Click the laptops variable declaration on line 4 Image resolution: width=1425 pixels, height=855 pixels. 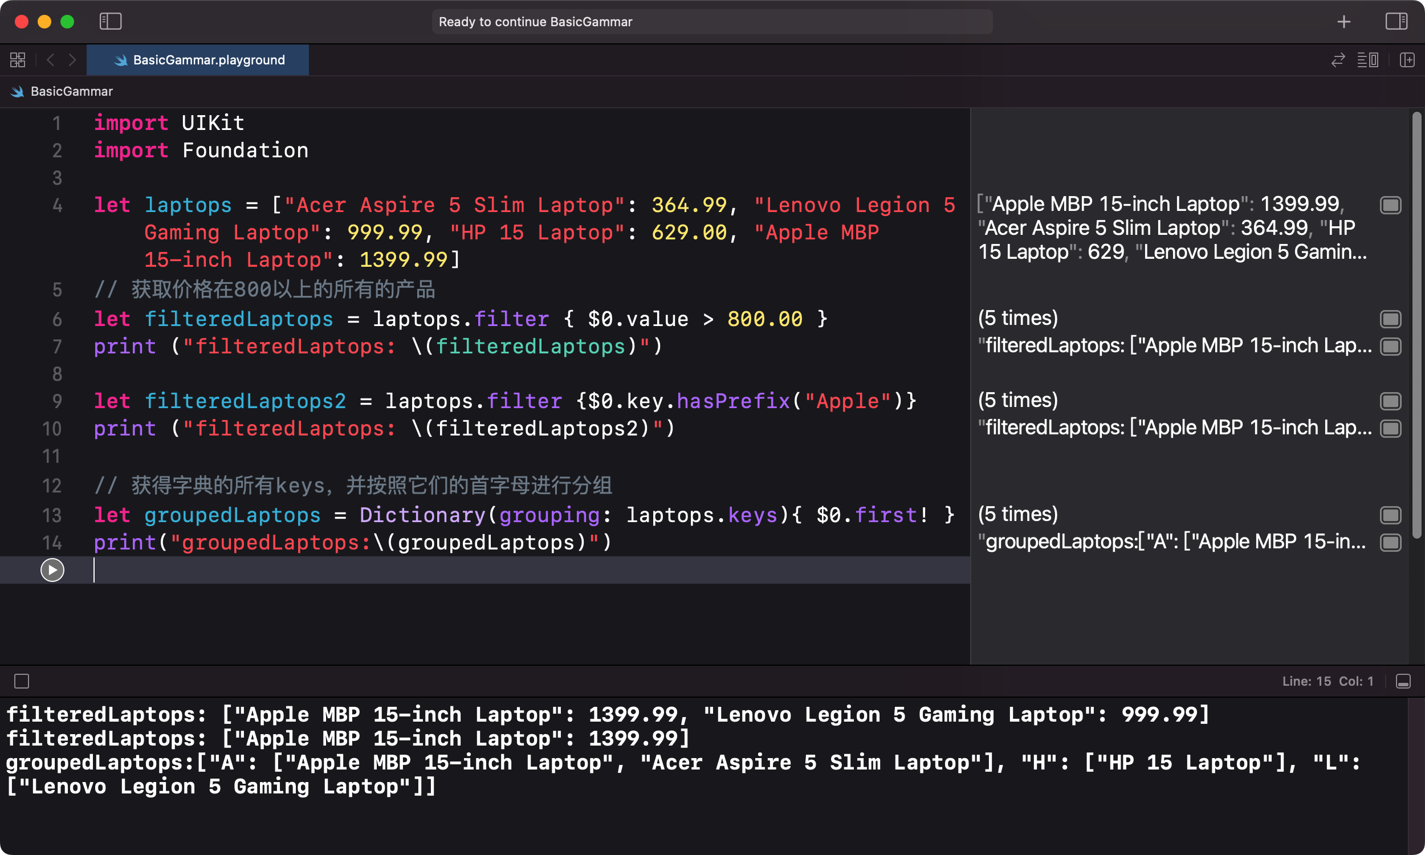pos(188,205)
